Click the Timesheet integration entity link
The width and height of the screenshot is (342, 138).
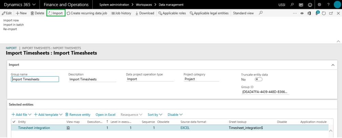pos(34,128)
